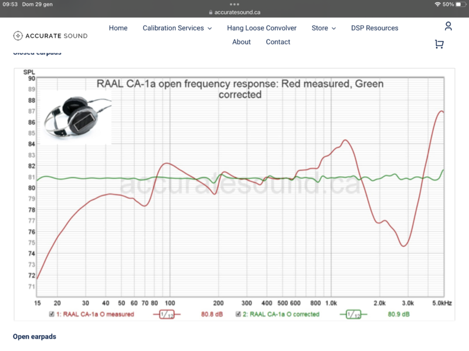The height and width of the screenshot is (351, 469).
Task: Tap the Wi-Fi status icon
Action: click(437, 4)
